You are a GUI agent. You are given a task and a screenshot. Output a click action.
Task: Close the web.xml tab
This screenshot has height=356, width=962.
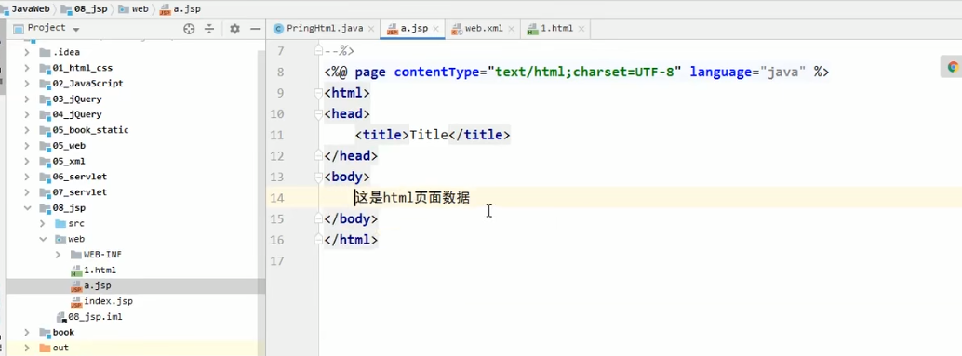pos(511,29)
